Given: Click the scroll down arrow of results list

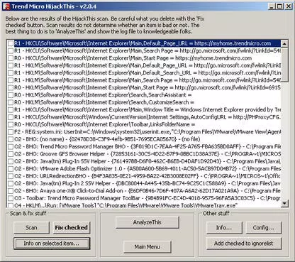Looking at the screenshot, I should (284, 203).
